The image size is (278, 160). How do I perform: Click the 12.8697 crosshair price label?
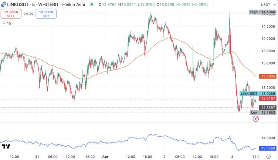(x=268, y=108)
